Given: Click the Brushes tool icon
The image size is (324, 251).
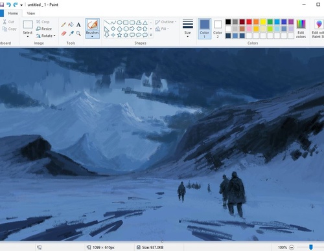Looking at the screenshot, I should pyautogui.click(x=93, y=25).
